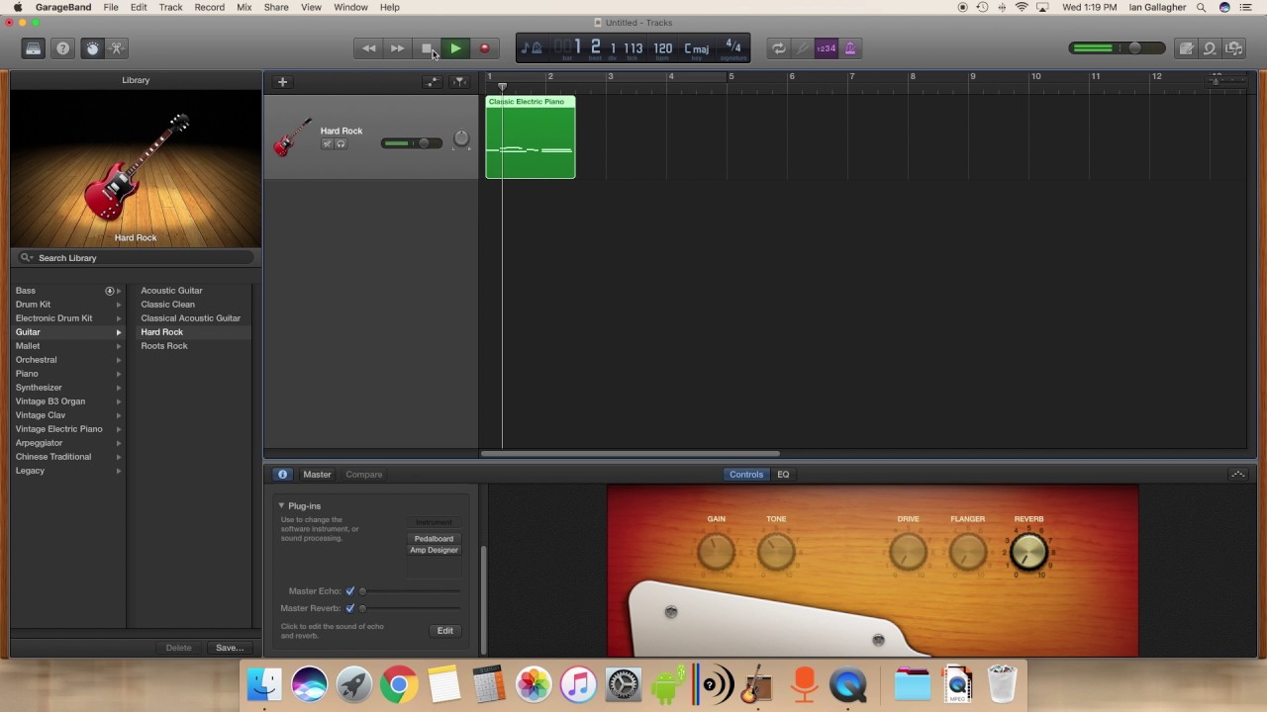
Task: Open the Quick Help button
Action: pos(62,48)
